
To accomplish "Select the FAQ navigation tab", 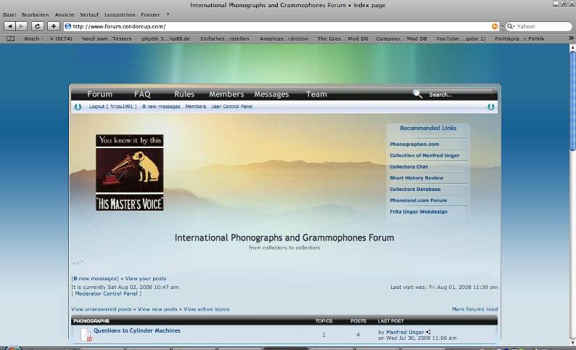I will pos(142,94).
